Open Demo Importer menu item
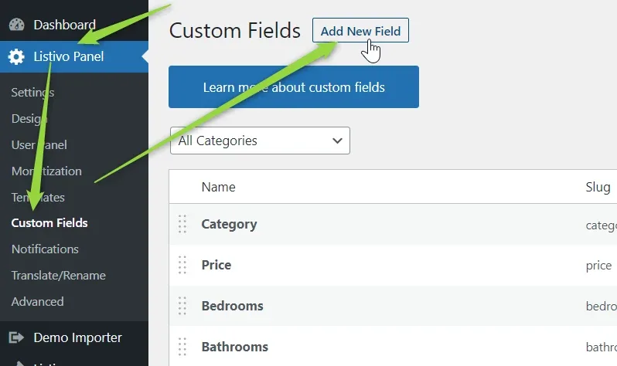This screenshot has width=617, height=366. click(77, 337)
